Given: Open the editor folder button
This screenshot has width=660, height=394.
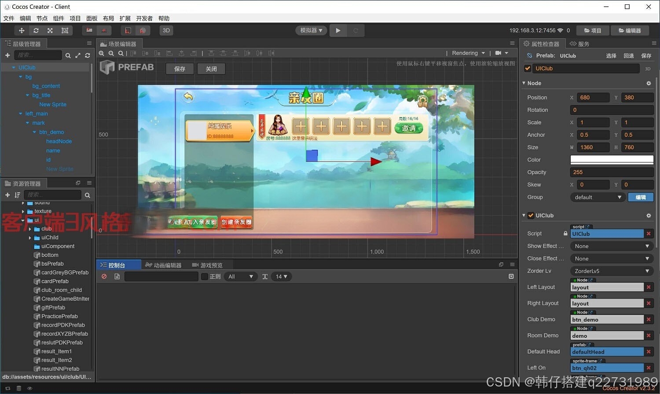Looking at the screenshot, I should coord(630,30).
